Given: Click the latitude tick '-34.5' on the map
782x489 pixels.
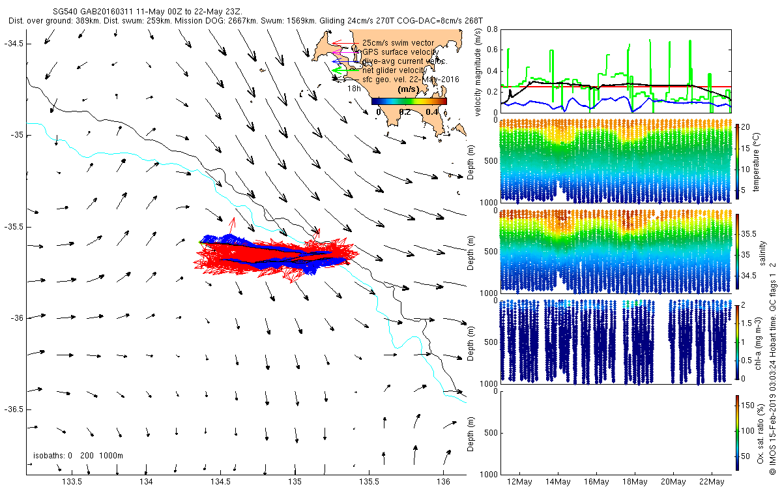Looking at the screenshot, I should click(x=14, y=43).
